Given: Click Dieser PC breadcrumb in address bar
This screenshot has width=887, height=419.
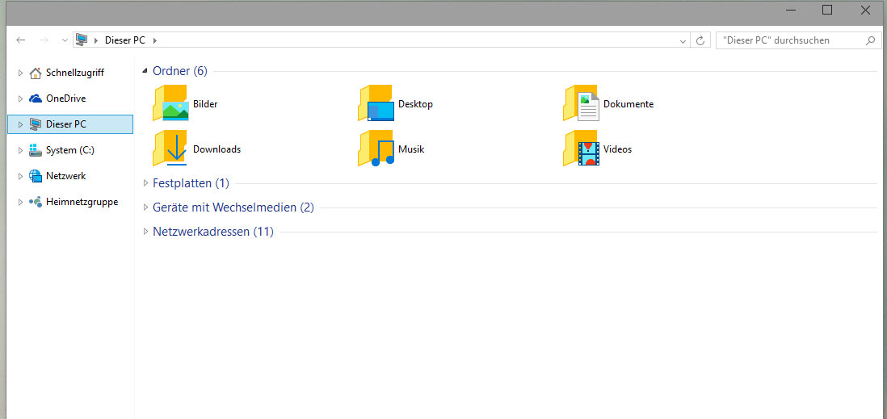Looking at the screenshot, I should 125,40.
